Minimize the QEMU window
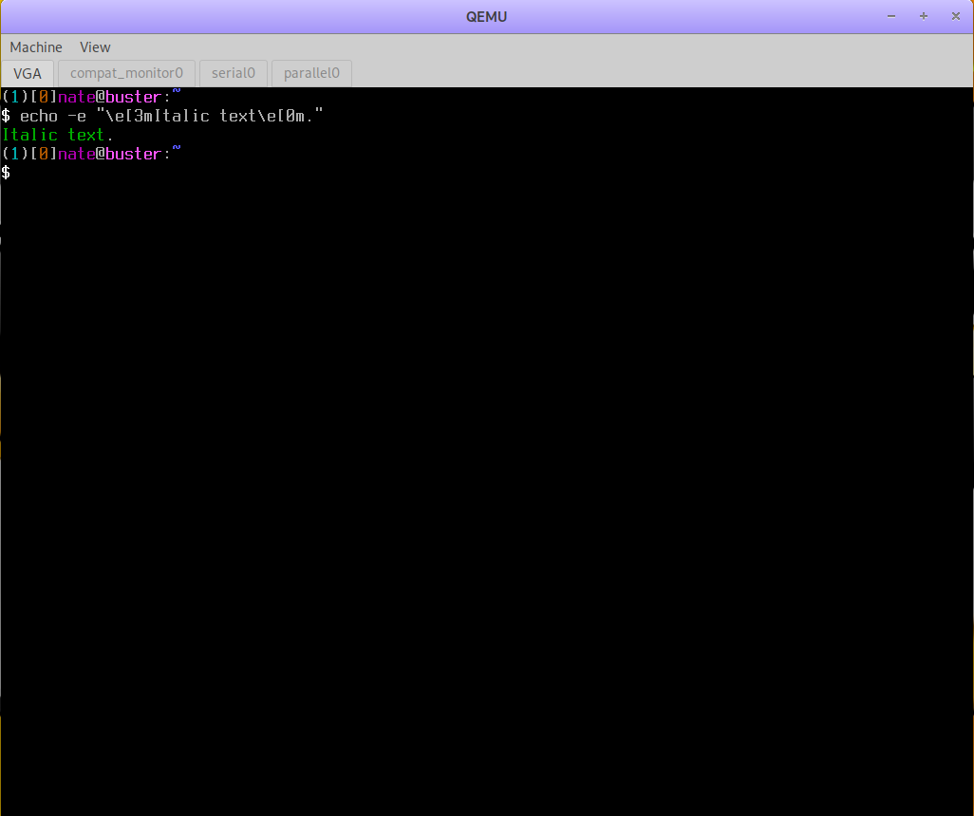974x816 pixels. pyautogui.click(x=891, y=16)
